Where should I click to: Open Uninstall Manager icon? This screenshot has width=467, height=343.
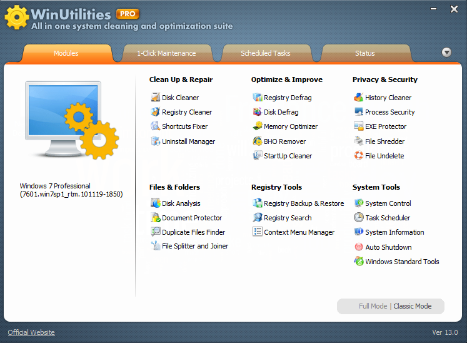pos(156,141)
